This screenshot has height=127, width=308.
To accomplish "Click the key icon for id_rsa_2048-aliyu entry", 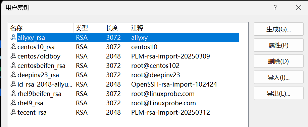I will click(13, 84).
